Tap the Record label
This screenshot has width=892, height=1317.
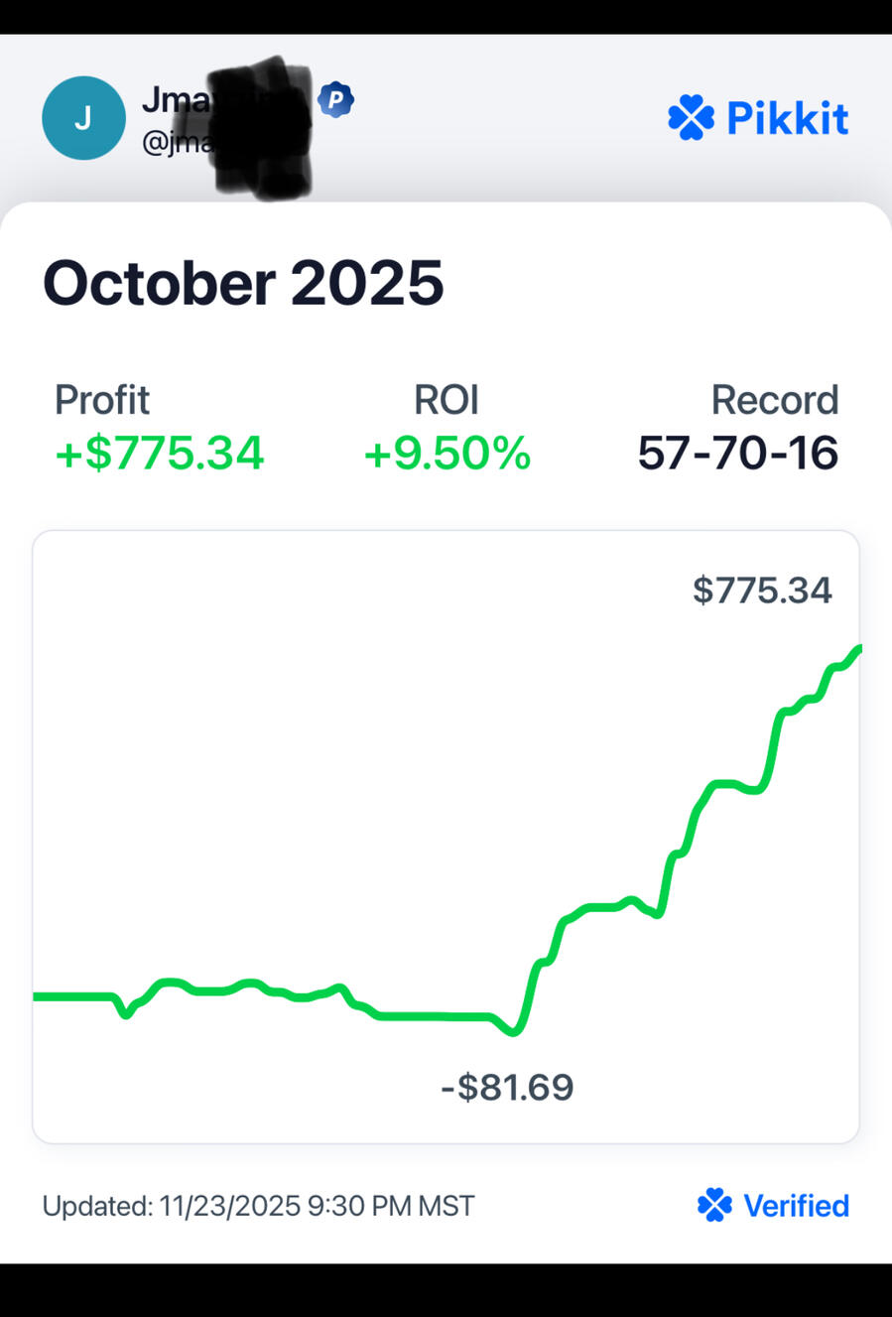click(775, 400)
